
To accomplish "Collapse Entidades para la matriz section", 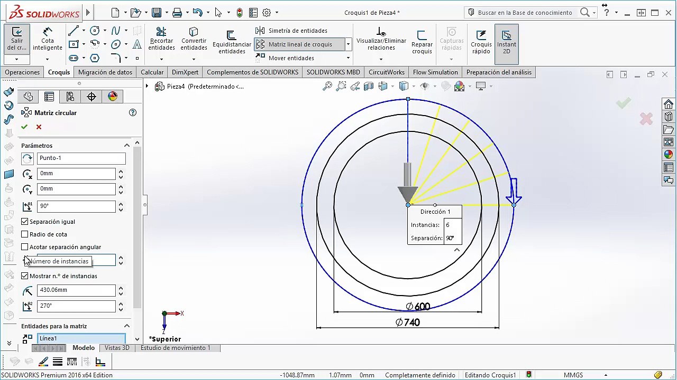I will click(x=127, y=326).
